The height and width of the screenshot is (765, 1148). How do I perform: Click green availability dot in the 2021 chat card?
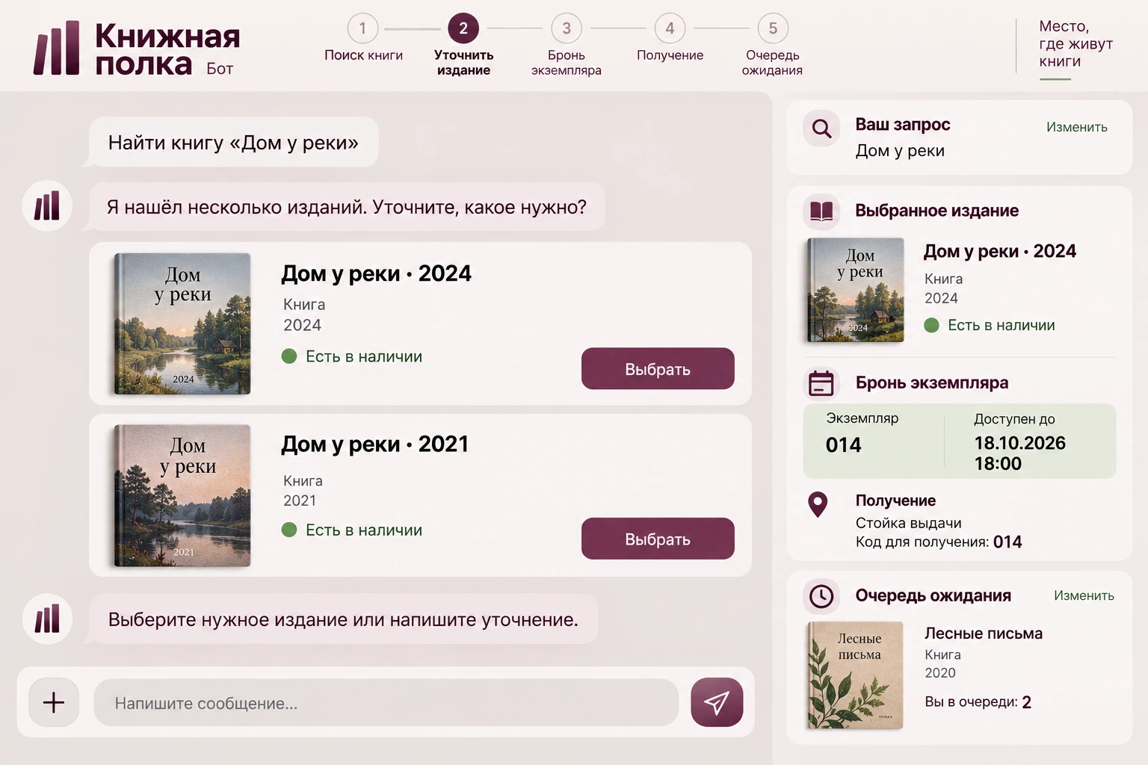(x=289, y=530)
